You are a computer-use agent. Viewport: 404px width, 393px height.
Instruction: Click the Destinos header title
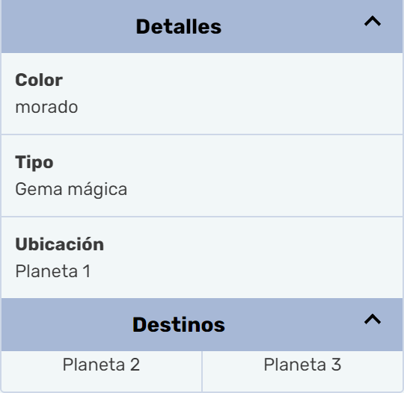(179, 324)
